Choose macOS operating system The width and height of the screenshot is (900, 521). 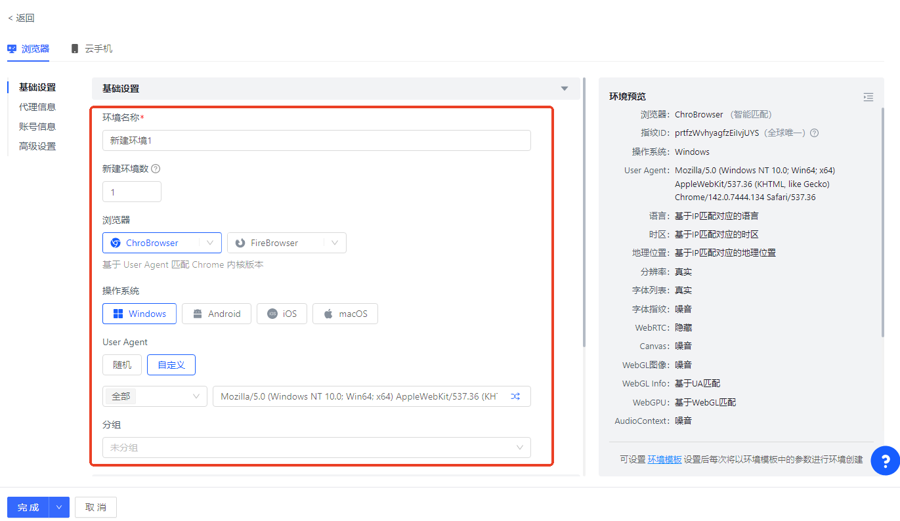pos(345,314)
